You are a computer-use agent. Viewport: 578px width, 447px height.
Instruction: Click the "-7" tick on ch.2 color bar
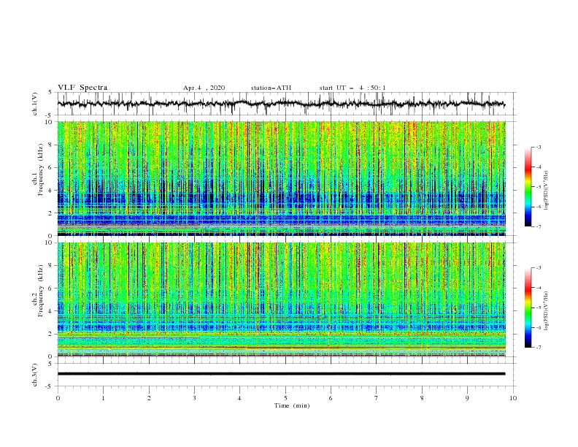point(538,348)
